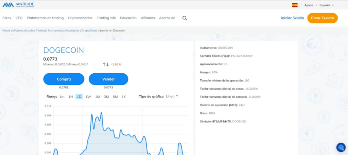Click the Instrumento DOGECOIN row
Viewport: 348px width, 155px height.
tap(216, 47)
